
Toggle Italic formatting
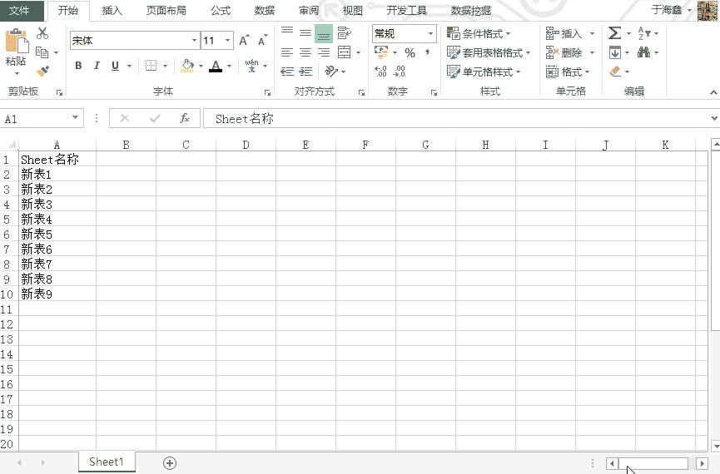tap(97, 66)
